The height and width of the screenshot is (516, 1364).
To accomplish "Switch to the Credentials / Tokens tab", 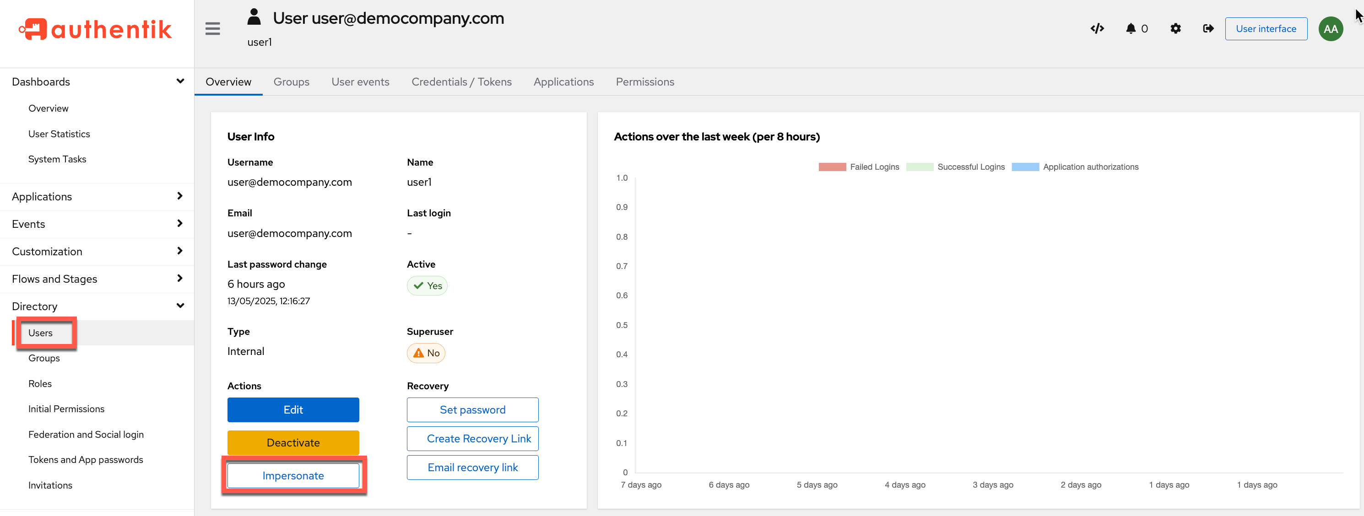I will click(x=461, y=81).
